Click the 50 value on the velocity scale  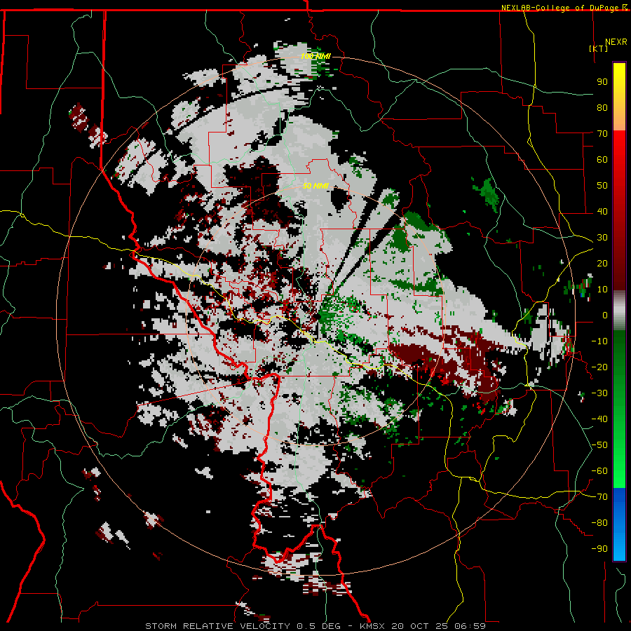click(x=602, y=186)
